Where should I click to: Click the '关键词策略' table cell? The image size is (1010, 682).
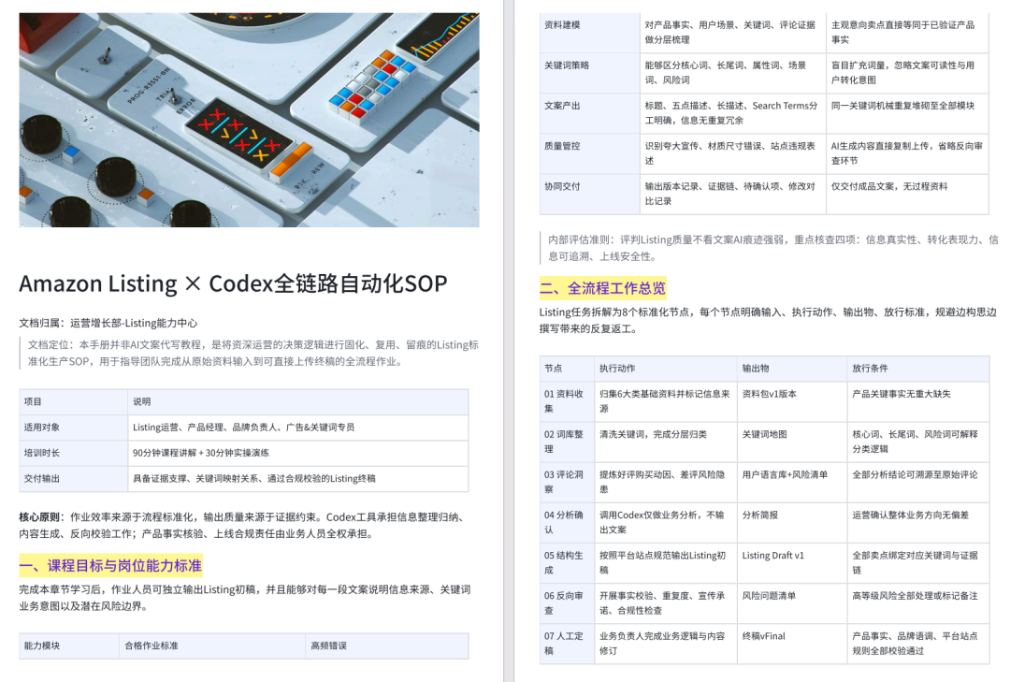pos(589,73)
